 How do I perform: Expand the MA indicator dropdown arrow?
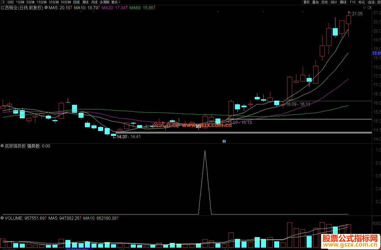pos(46,8)
